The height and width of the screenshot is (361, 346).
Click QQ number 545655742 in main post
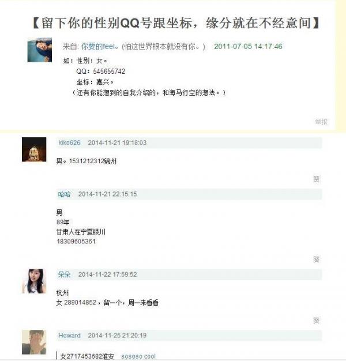pos(109,72)
